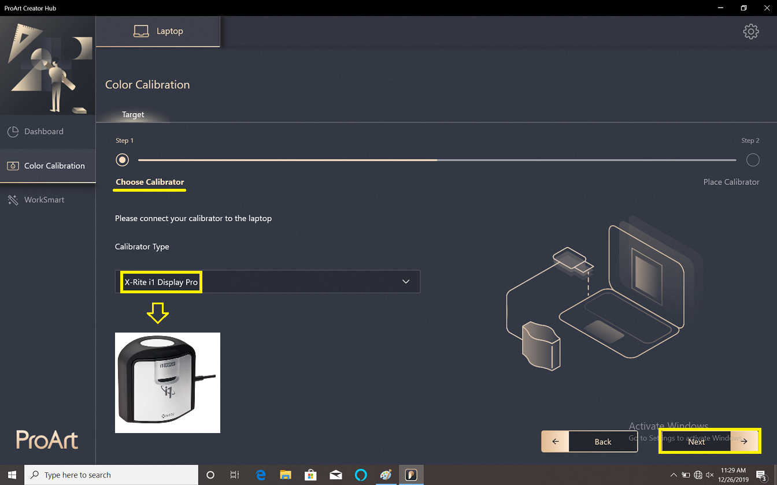Select the Laptop tab
The height and width of the screenshot is (485, 777).
coord(158,31)
